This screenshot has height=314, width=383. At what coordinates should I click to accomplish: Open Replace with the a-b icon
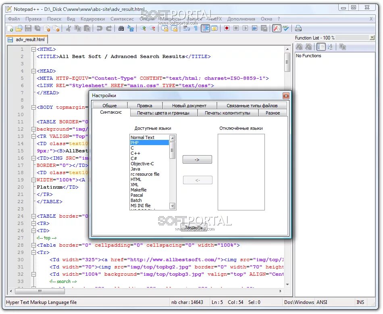(x=131, y=28)
